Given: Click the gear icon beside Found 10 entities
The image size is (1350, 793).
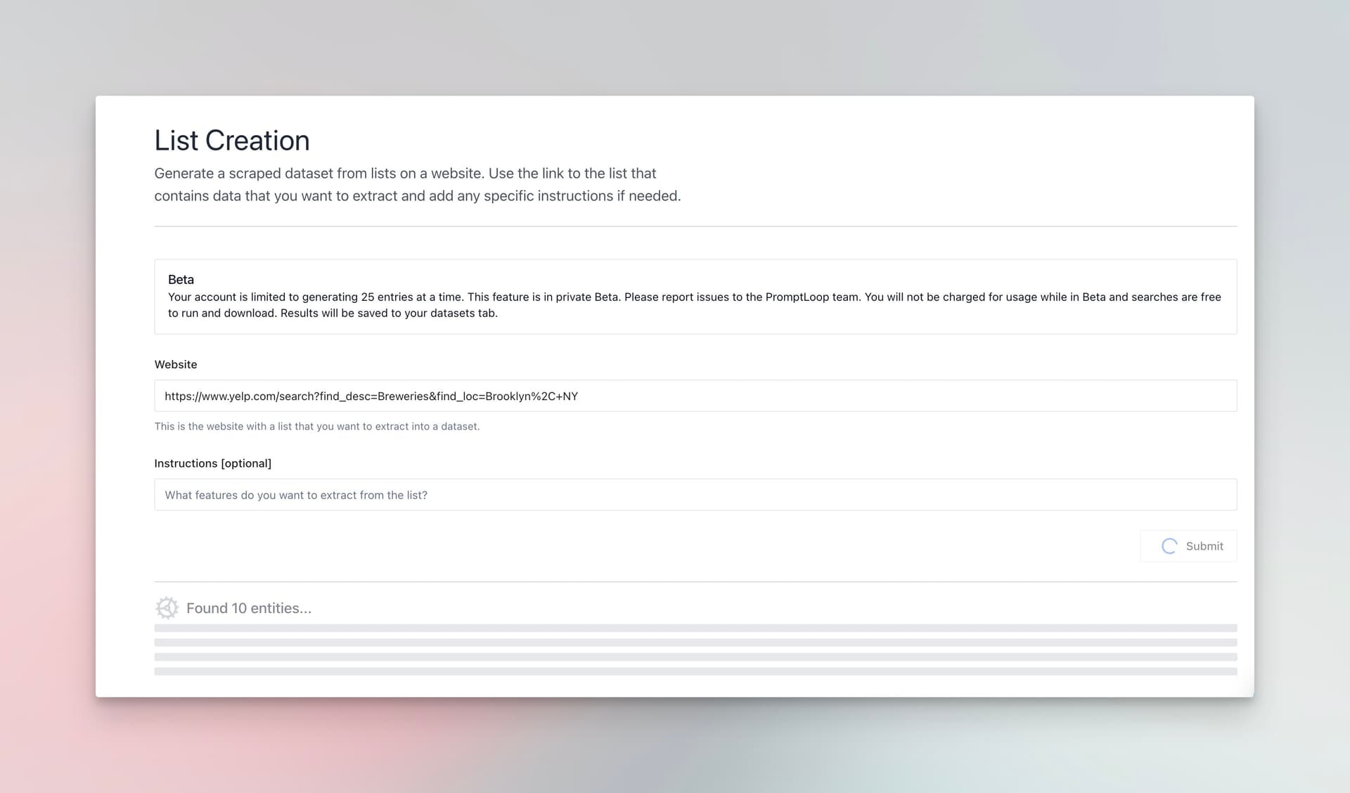Looking at the screenshot, I should pyautogui.click(x=167, y=608).
